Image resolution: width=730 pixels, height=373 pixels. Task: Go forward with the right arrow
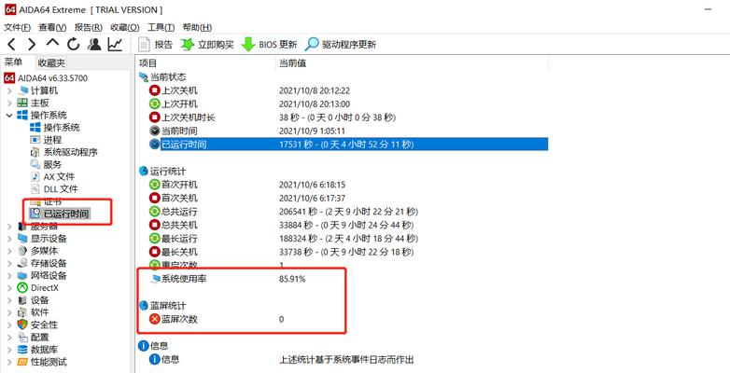click(x=32, y=44)
